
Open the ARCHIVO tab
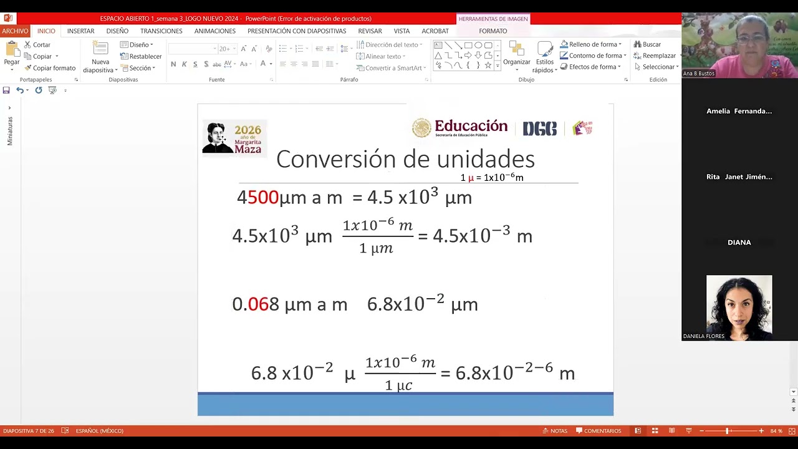click(15, 31)
